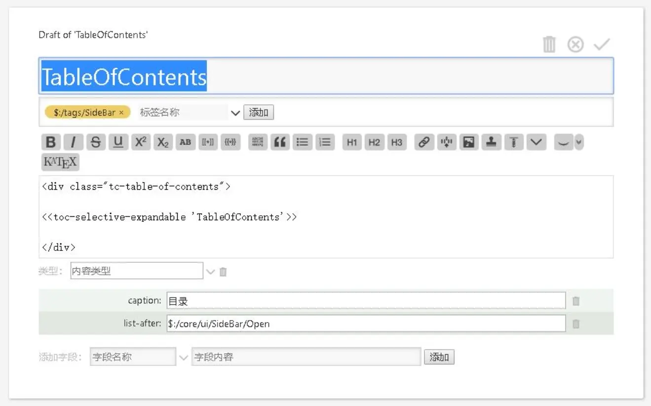The width and height of the screenshot is (651, 406).
Task: Apply strikethrough formatting
Action: pyautogui.click(x=96, y=142)
